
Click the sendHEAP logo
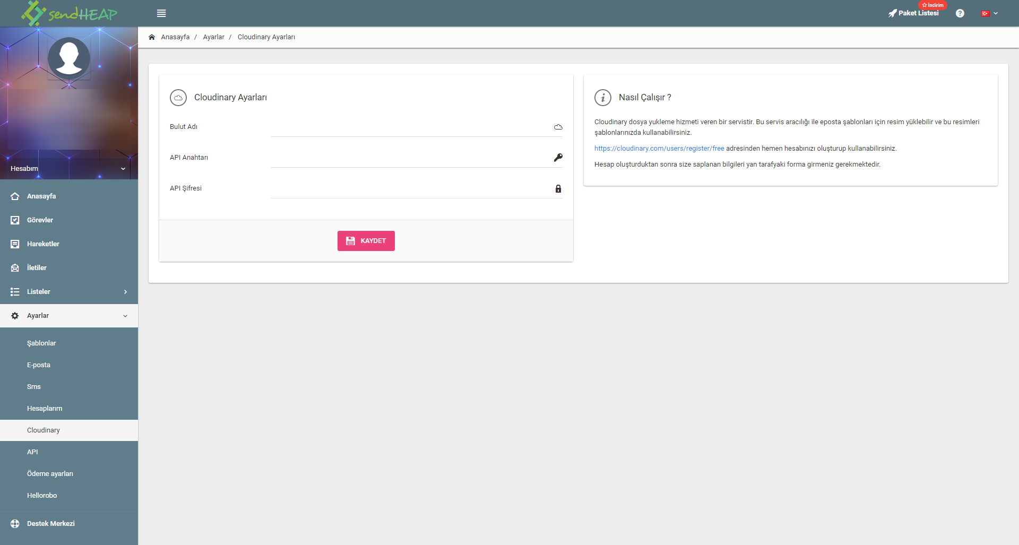[x=69, y=13]
